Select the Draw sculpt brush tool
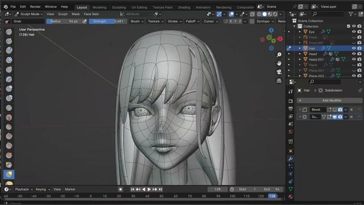 tap(9, 32)
